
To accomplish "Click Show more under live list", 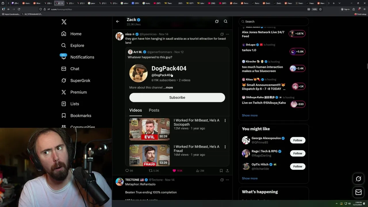I will (250, 115).
